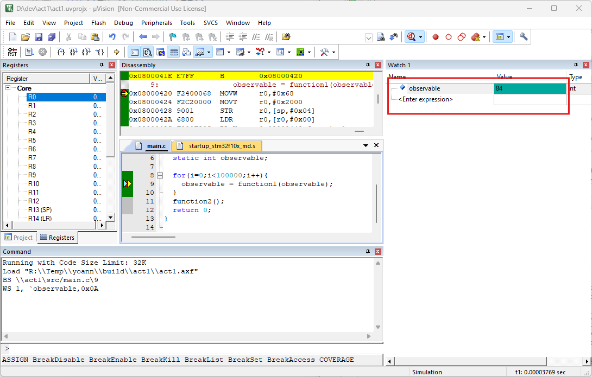Click Run to Cursor Line icon
This screenshot has height=377, width=592.
[100, 52]
